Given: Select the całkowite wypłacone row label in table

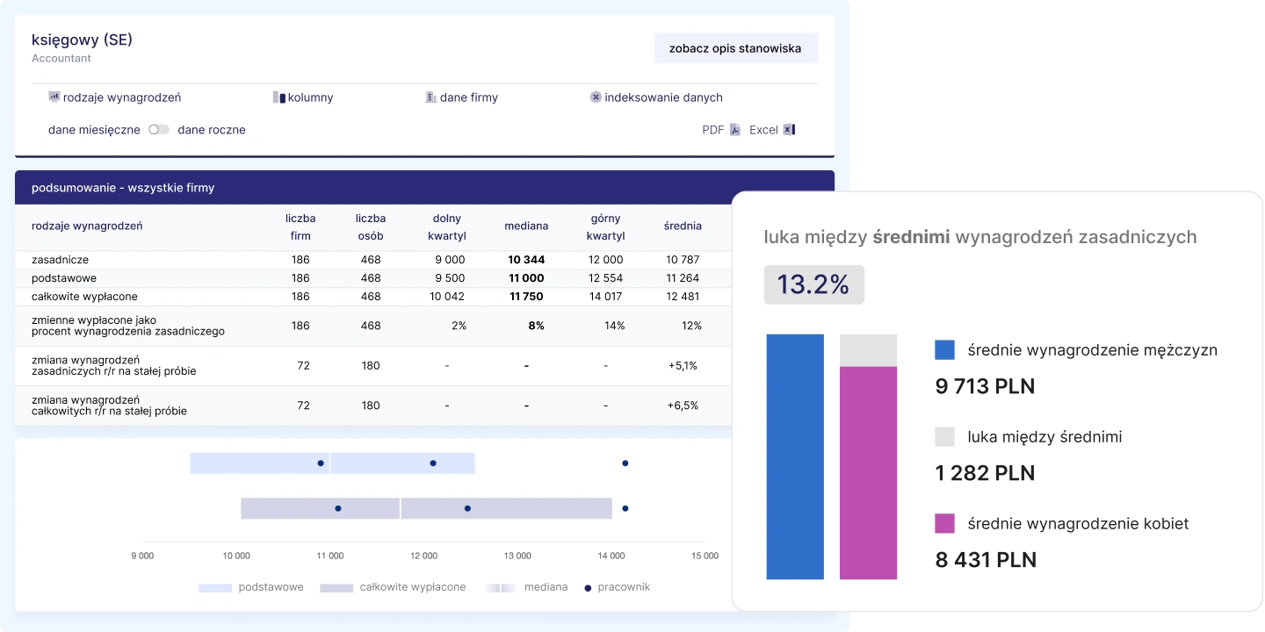Looking at the screenshot, I should 84,297.
